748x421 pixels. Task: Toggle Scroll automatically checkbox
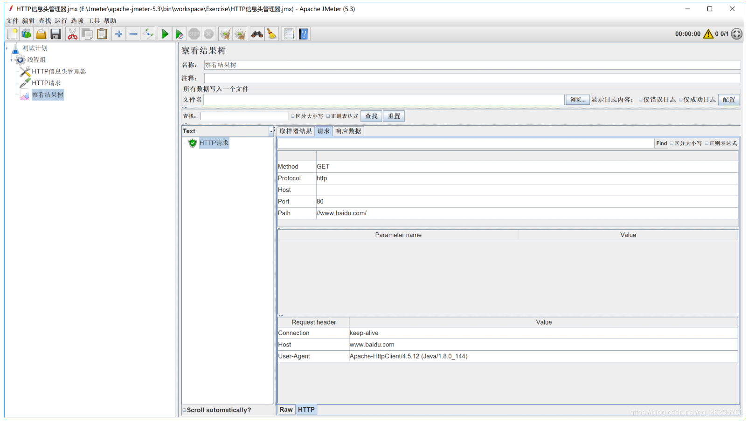pos(184,410)
